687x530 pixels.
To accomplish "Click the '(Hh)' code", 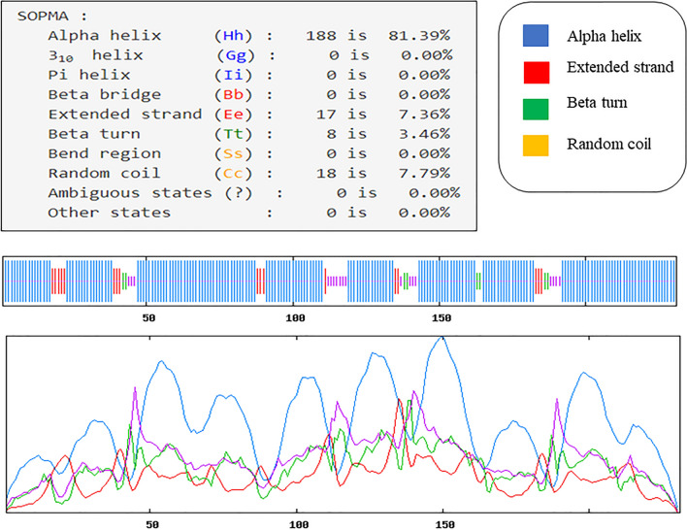I will click(234, 36).
